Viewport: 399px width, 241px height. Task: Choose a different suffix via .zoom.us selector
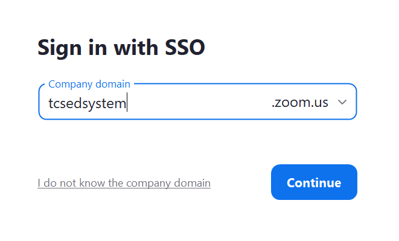click(309, 102)
